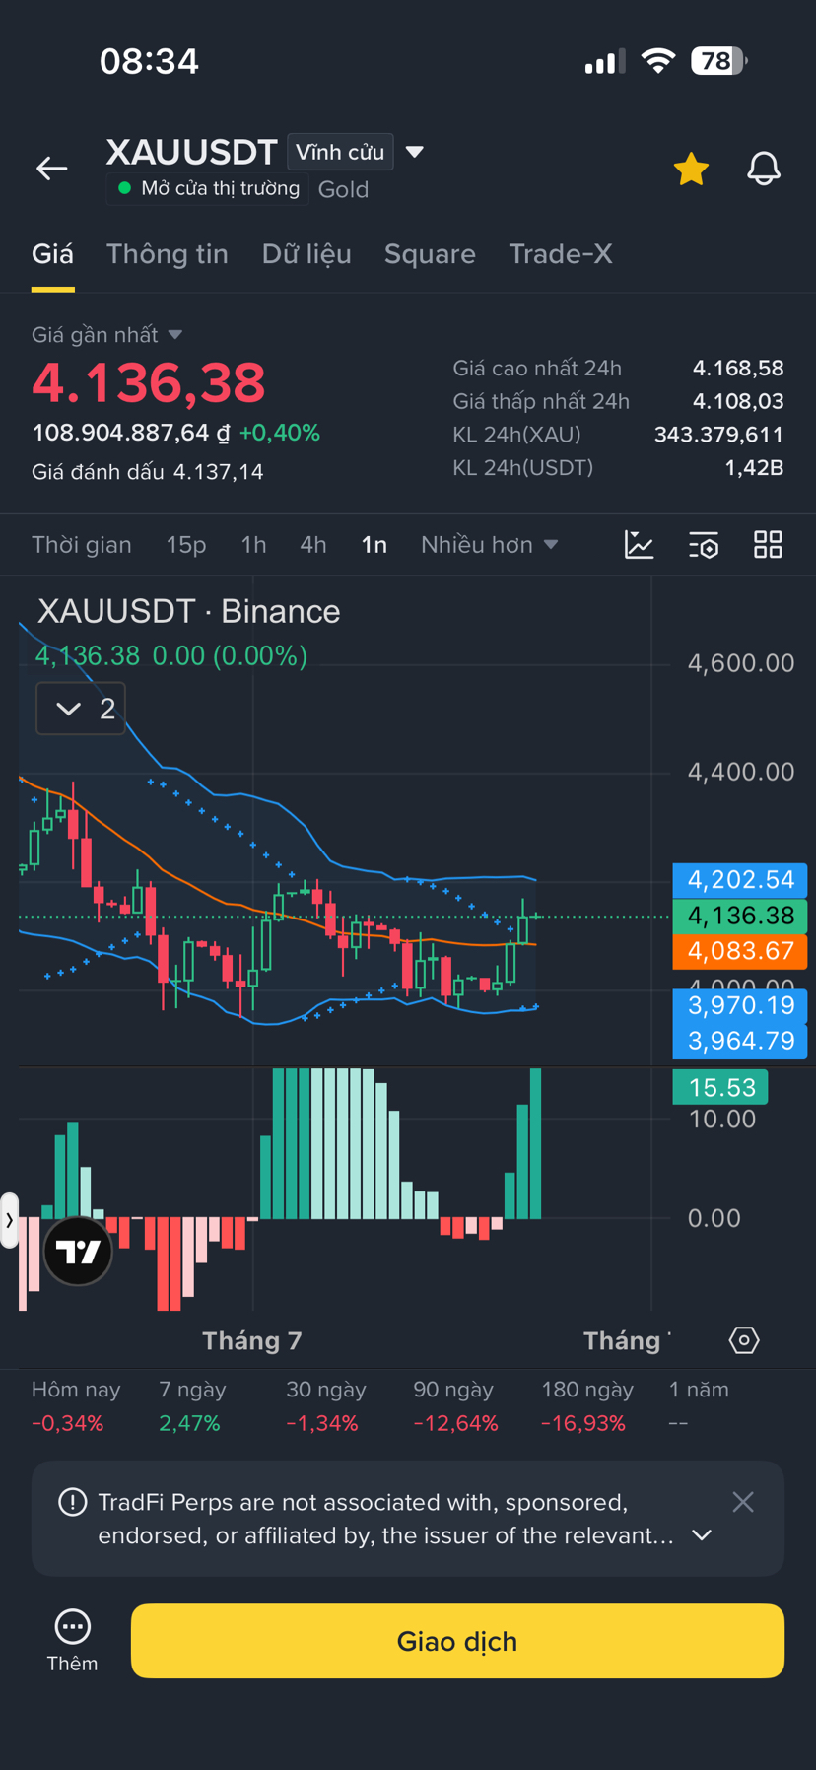Tap the blue 3,964.79 price label

click(740, 1041)
